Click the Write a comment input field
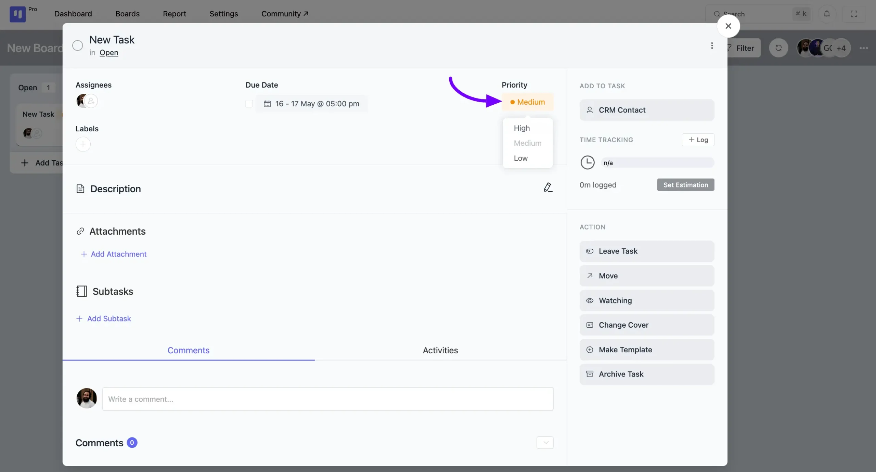 coord(328,399)
